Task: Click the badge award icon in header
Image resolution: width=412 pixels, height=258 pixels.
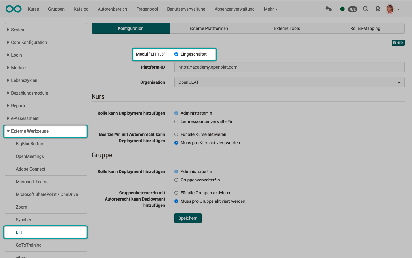Action: (378, 9)
